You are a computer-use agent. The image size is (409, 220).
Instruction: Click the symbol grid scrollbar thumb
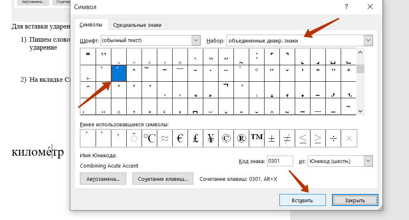point(360,69)
